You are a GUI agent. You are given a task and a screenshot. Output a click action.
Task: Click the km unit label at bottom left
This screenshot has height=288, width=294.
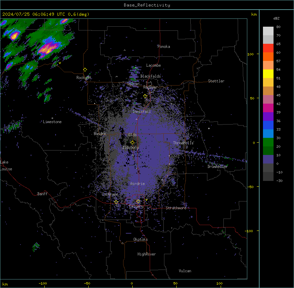coord(5,284)
